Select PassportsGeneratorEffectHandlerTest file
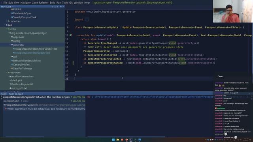253x142 pixels. [35, 49]
